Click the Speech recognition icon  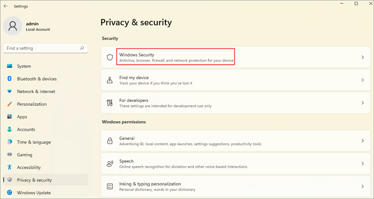[110, 164]
